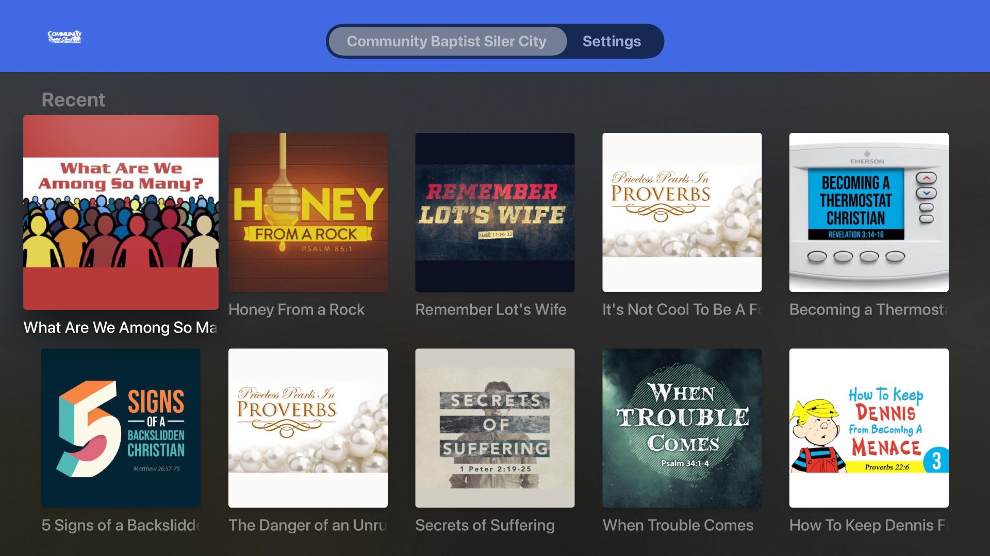Select How To Keep Dennis thumbnail
The width and height of the screenshot is (990, 556).
pyautogui.click(x=869, y=428)
